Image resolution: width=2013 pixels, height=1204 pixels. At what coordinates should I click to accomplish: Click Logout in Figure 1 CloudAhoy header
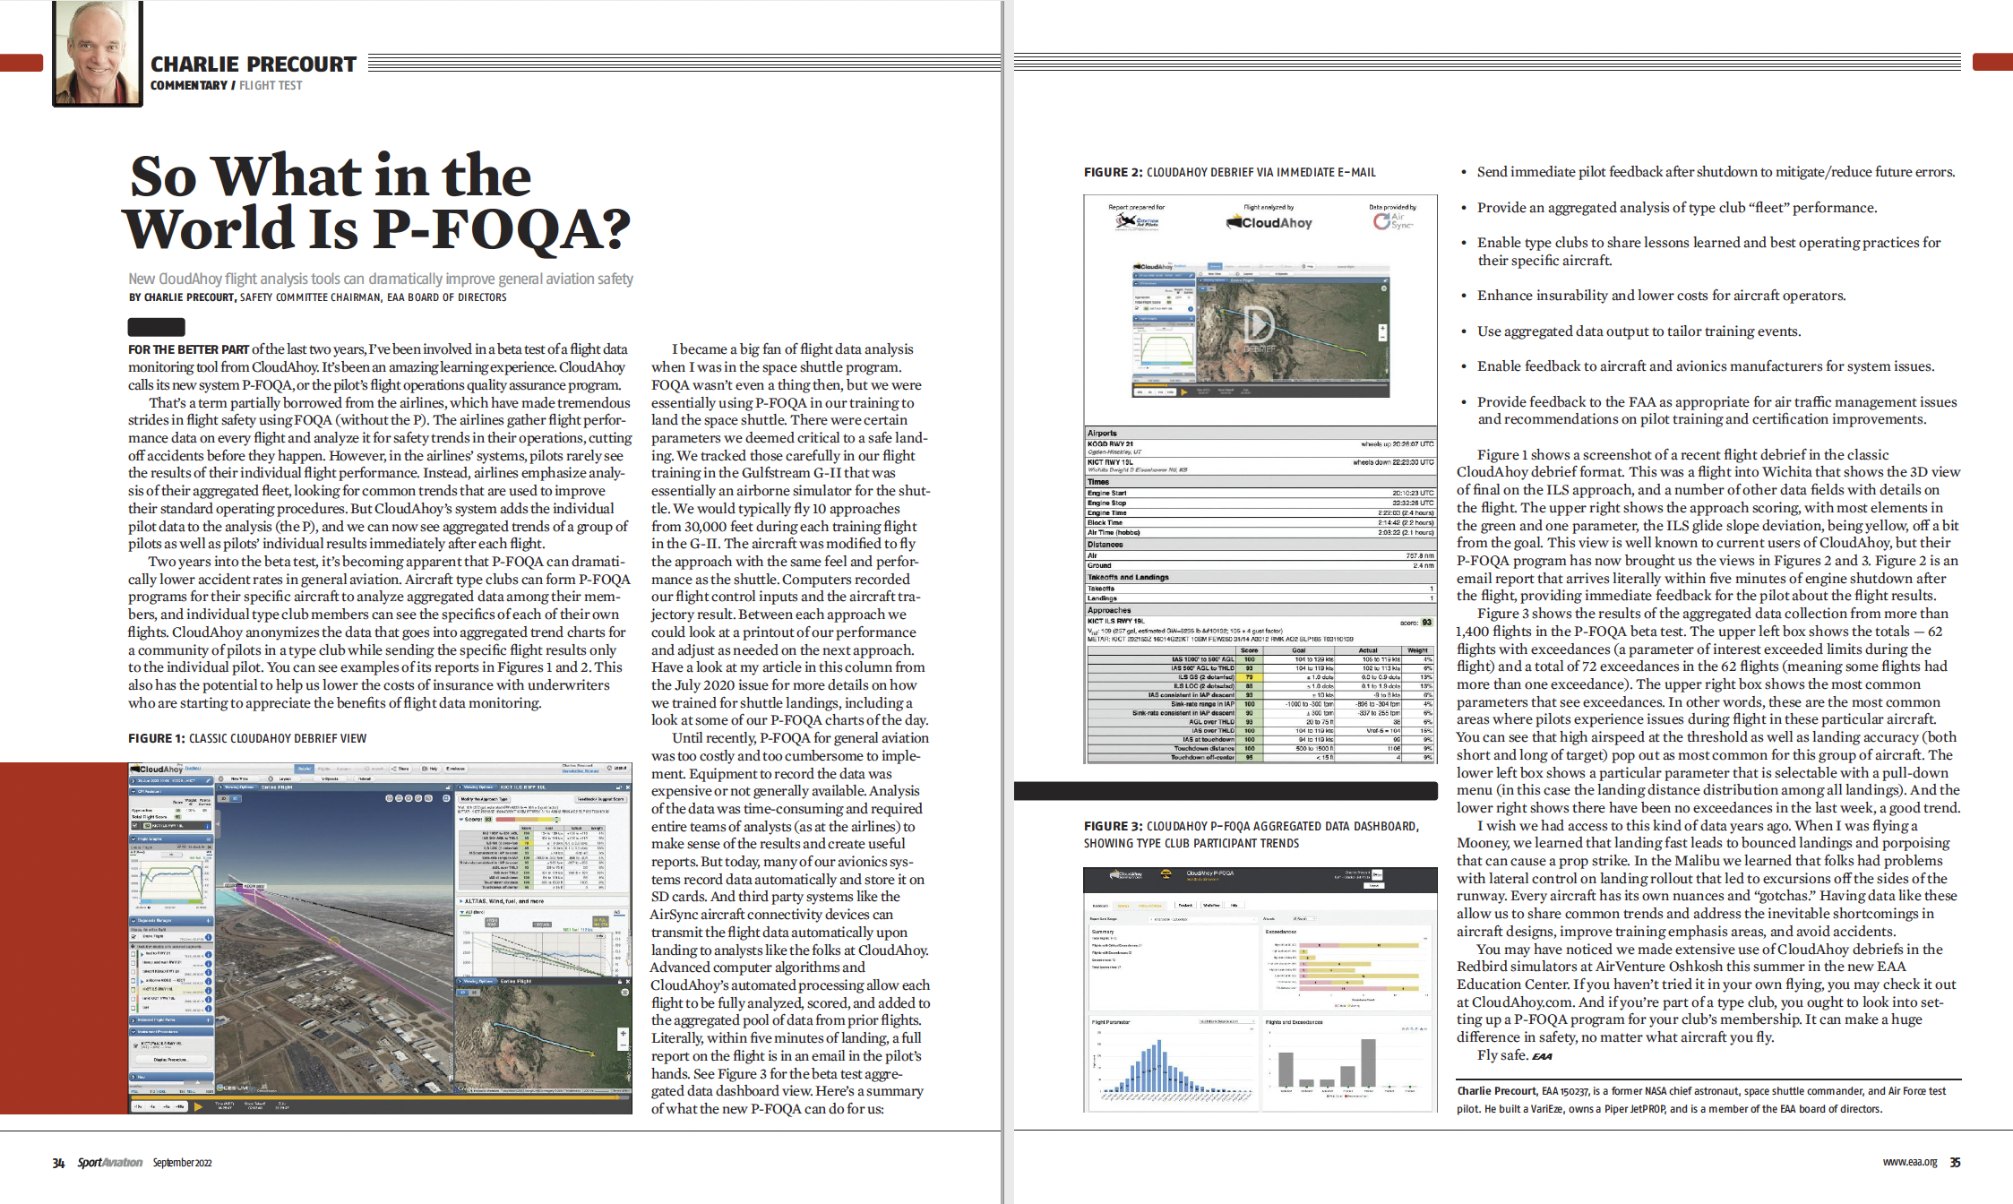[x=615, y=768]
